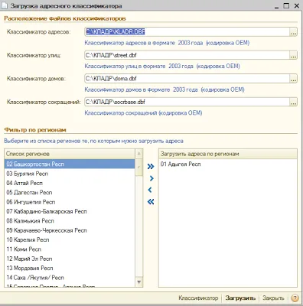Minimize the Загрузка адресного классификатора window

277,6
